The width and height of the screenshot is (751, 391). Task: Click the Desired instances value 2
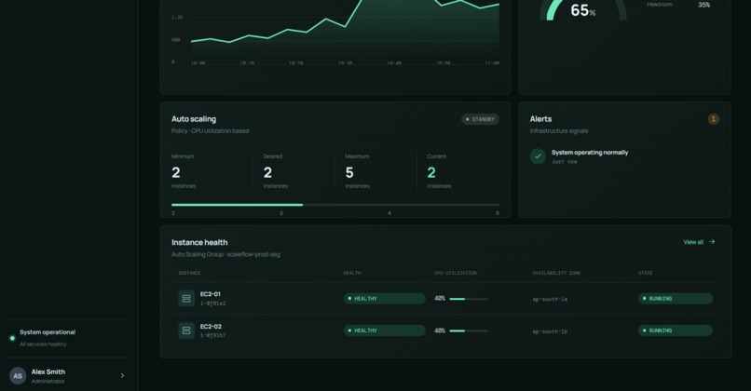[x=267, y=172]
